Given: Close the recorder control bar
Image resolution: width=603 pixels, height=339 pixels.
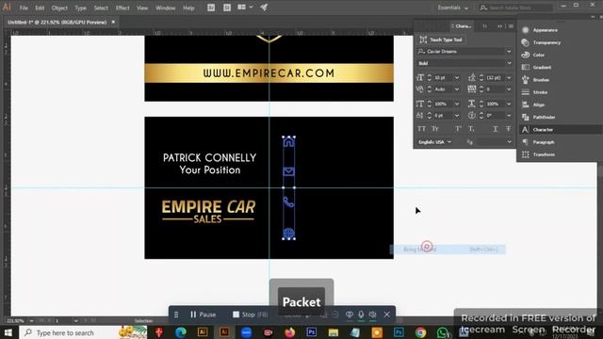Looking at the screenshot, I should pos(387,315).
